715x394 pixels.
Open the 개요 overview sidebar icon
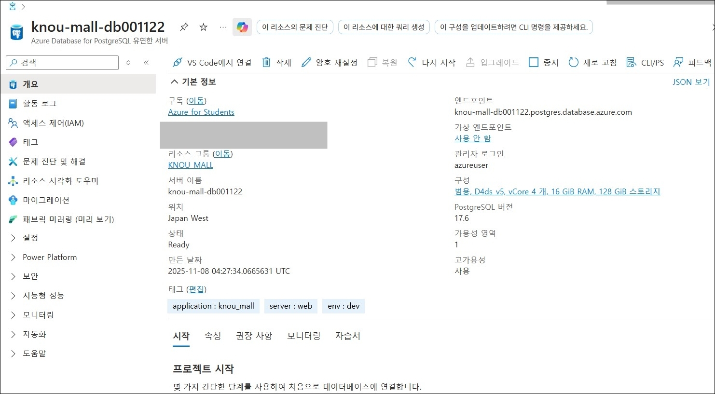point(13,84)
